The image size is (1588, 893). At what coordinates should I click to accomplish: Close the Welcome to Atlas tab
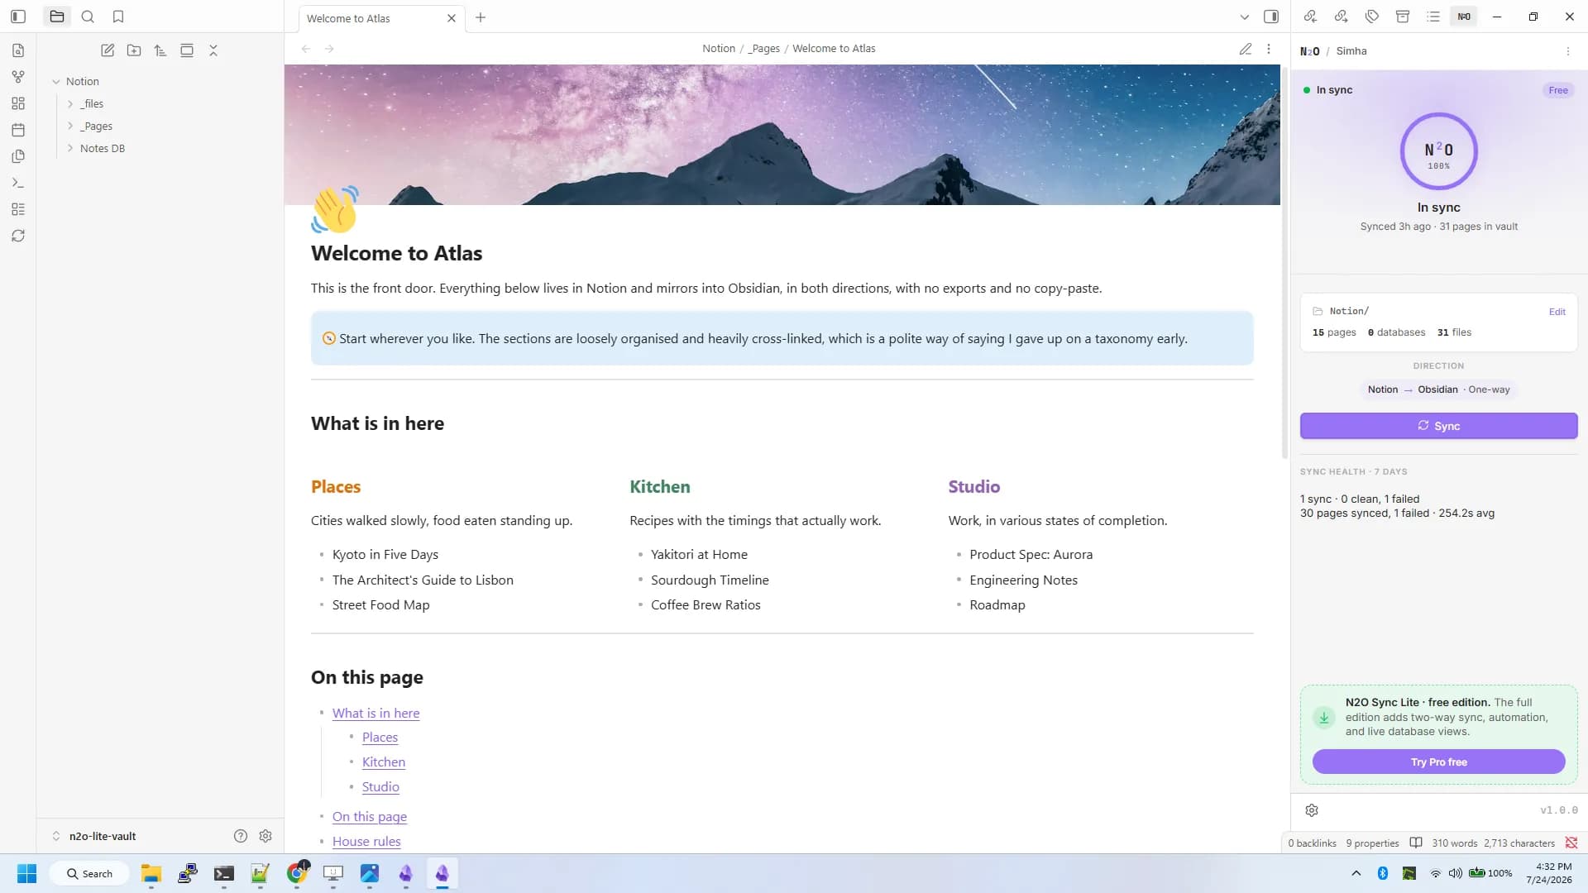(x=452, y=17)
